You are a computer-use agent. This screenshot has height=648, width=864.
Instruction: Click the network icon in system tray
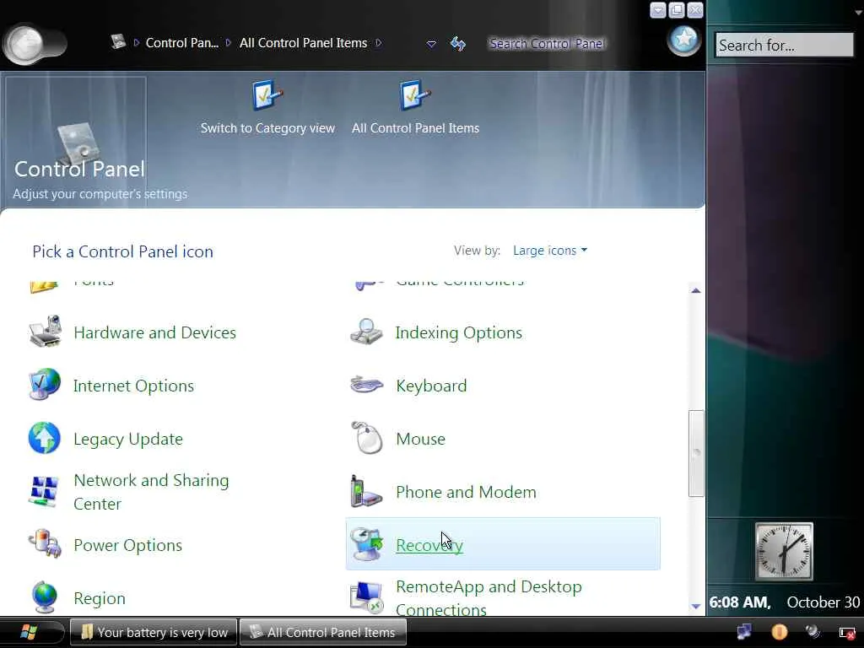(x=744, y=631)
